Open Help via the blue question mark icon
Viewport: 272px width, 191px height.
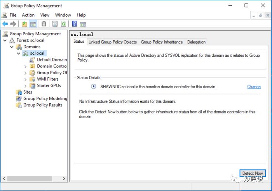point(74,24)
